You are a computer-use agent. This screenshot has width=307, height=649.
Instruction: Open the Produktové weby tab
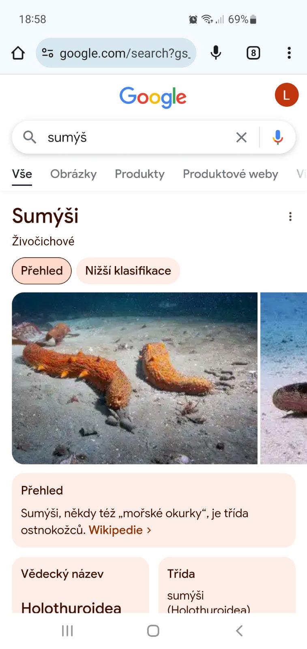tap(230, 174)
